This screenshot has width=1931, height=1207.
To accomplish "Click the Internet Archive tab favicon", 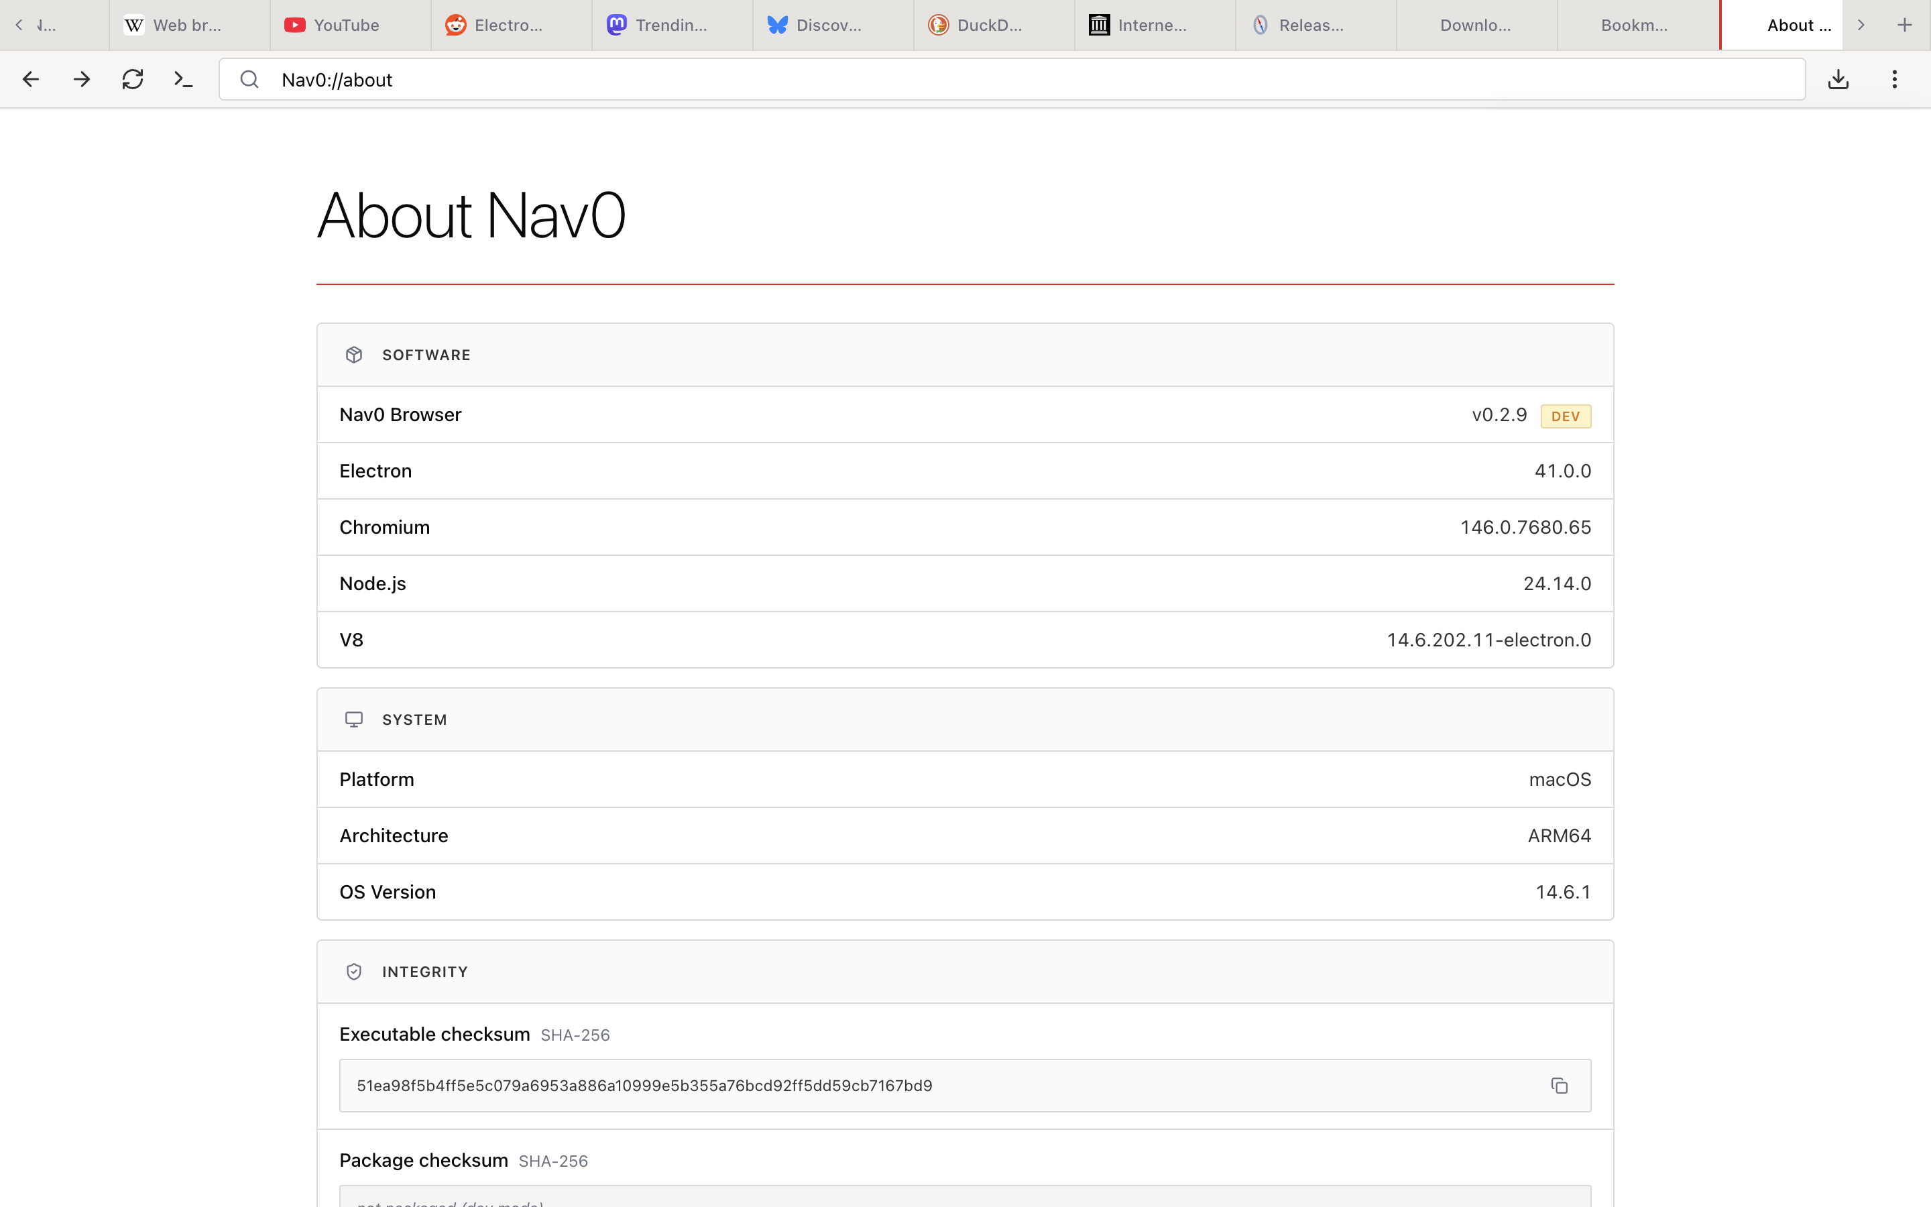I will click(1100, 25).
